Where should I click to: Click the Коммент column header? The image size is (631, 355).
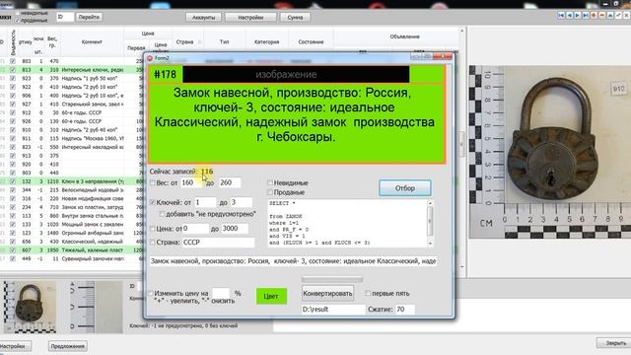92,41
